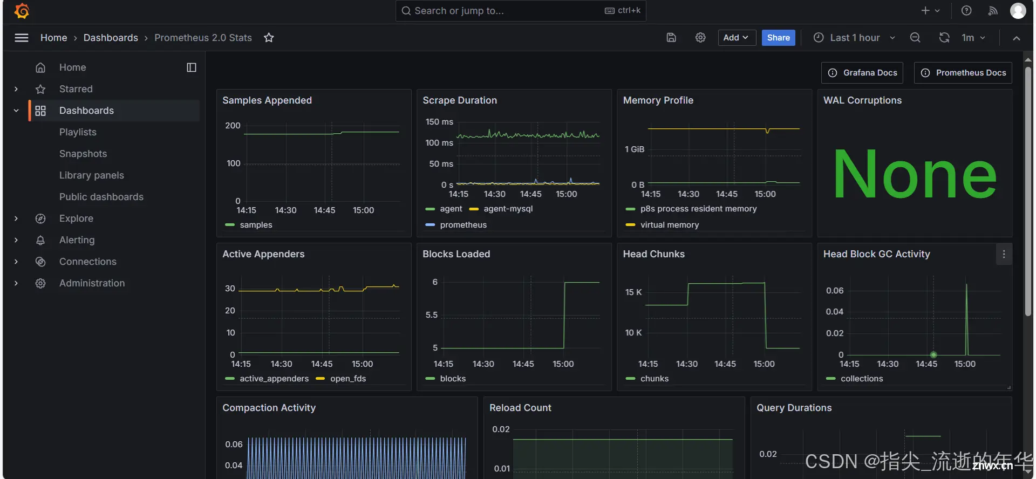Open Prometheus Docs link
Image resolution: width=1036 pixels, height=479 pixels.
[x=963, y=73]
